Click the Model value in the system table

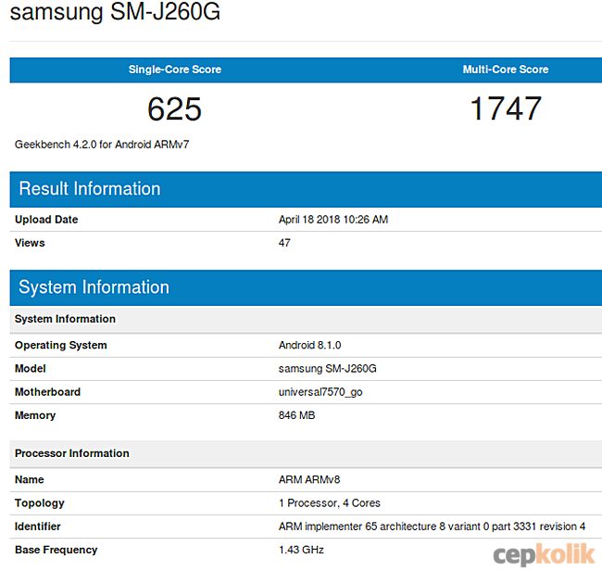tap(327, 369)
